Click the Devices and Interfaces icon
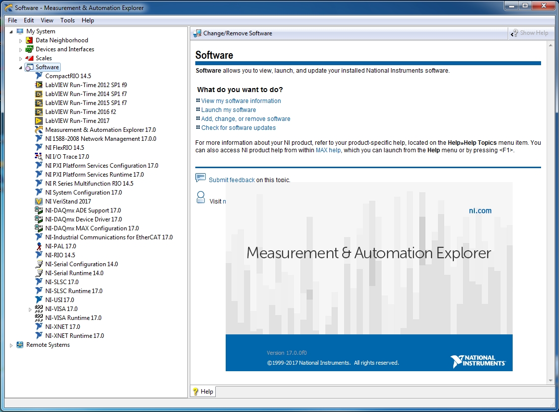The height and width of the screenshot is (412, 559). 29,49
